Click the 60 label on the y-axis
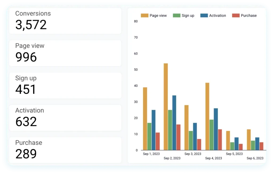Image resolution: width=273 pixels, height=174 pixels. tap(136, 54)
